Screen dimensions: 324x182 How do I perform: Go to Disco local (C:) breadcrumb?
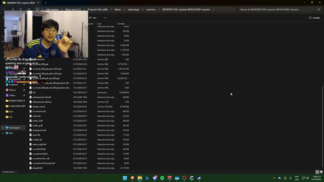(x=73, y=9)
